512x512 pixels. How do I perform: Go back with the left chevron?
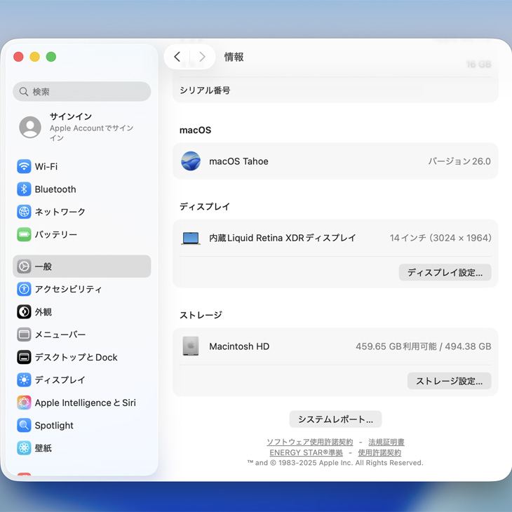click(x=177, y=57)
